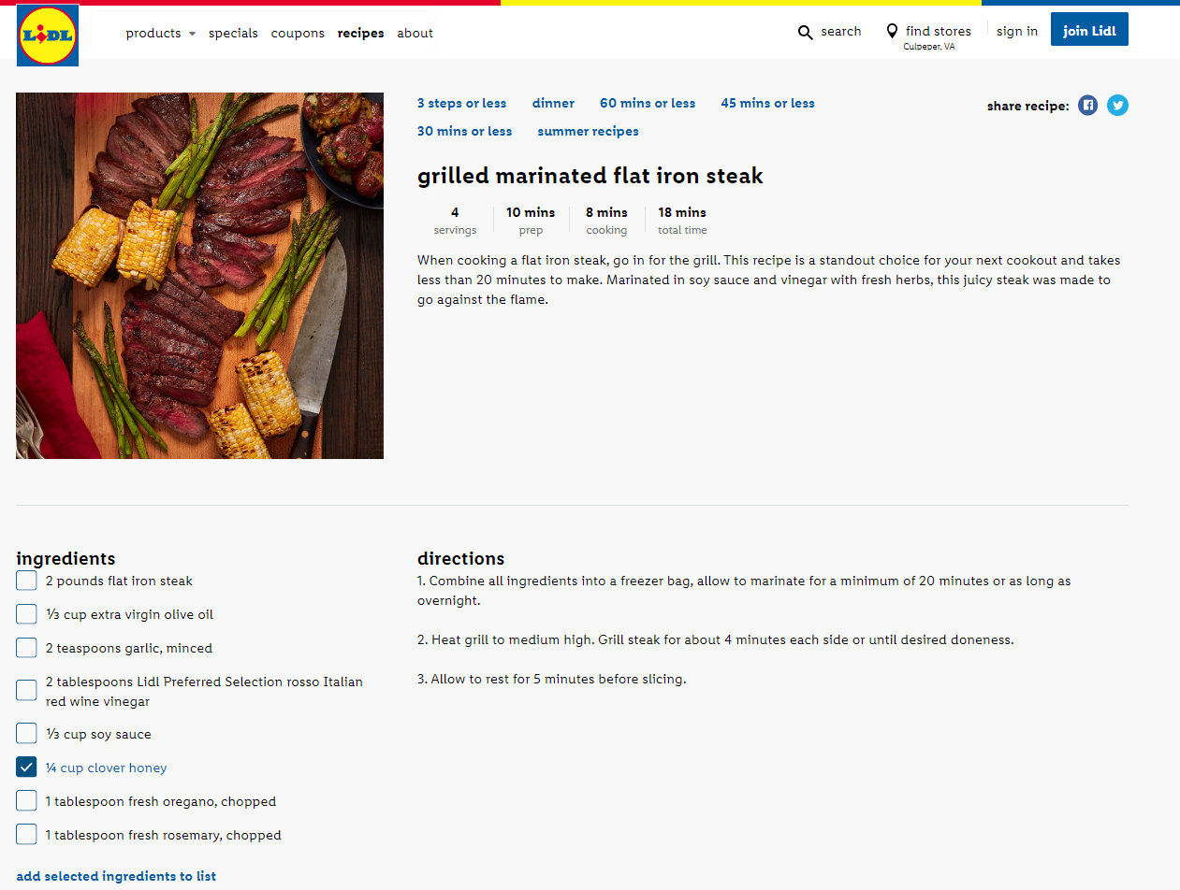This screenshot has width=1180, height=890.
Task: Check the flat iron steak ingredient
Action: click(27, 581)
